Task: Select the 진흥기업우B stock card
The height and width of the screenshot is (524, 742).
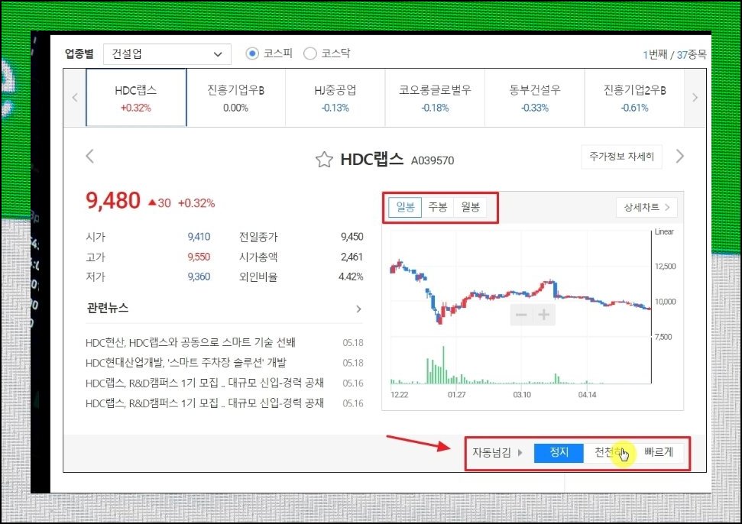Action: [235, 98]
